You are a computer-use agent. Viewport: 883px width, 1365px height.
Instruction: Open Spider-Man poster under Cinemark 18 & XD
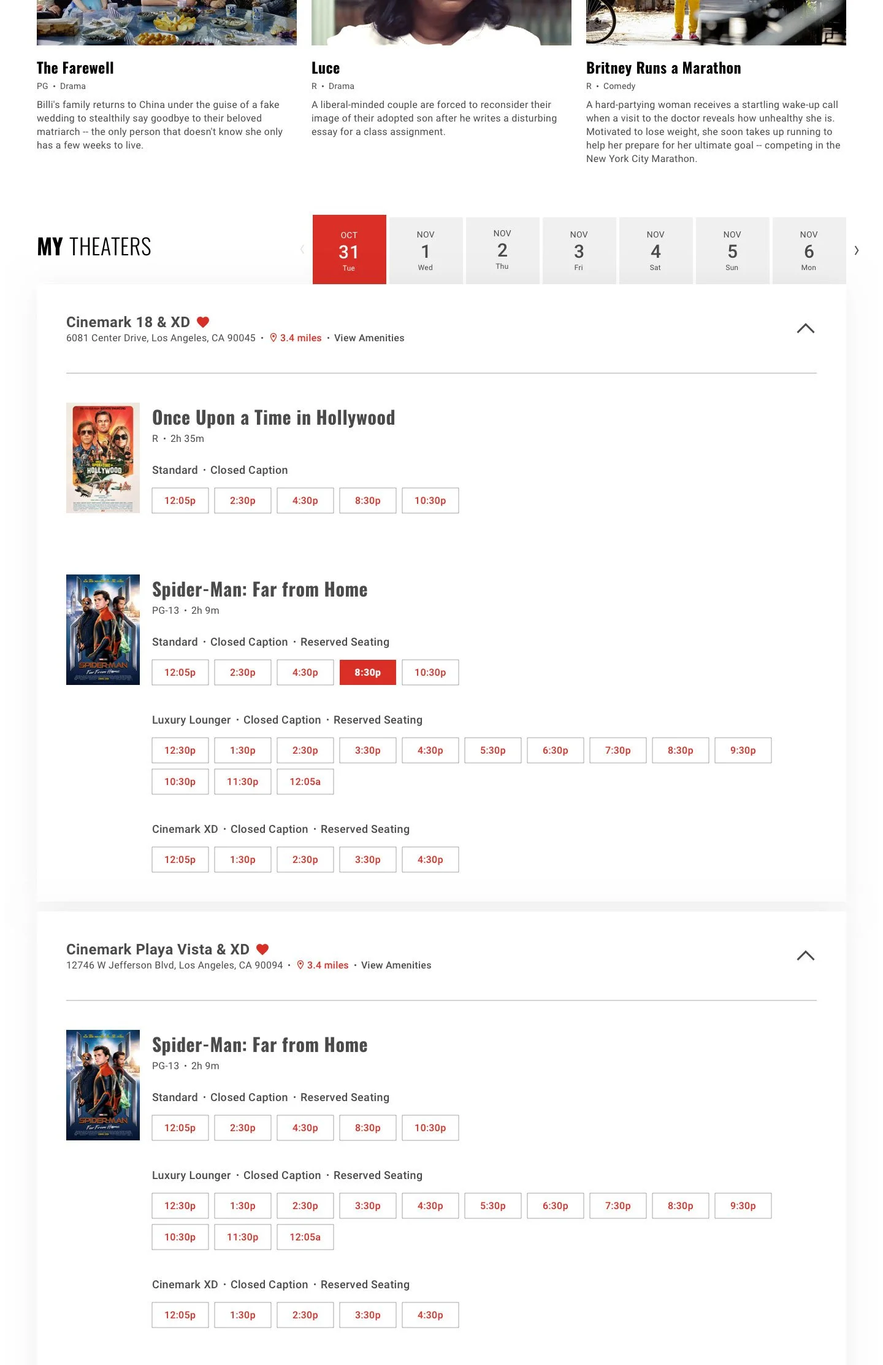[103, 630]
